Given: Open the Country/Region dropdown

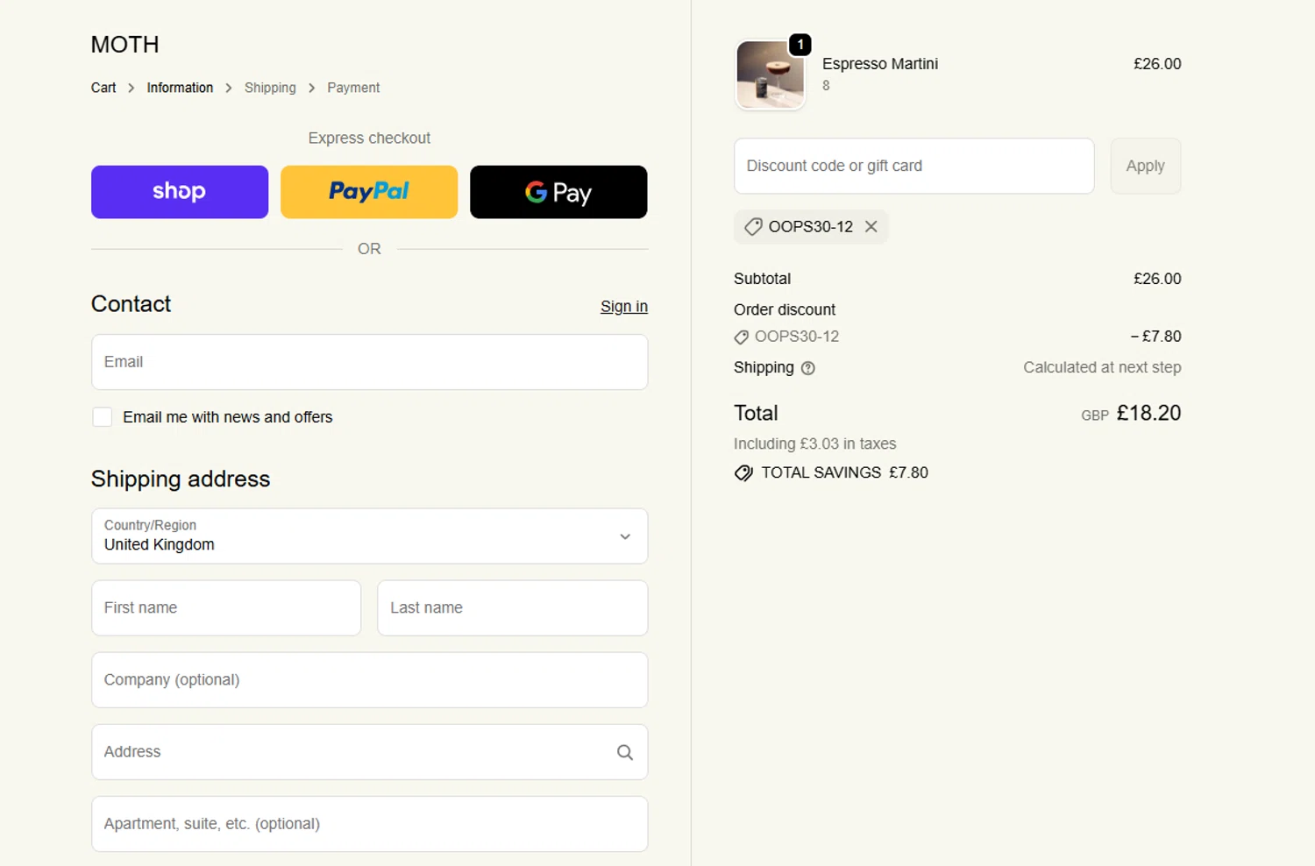Looking at the screenshot, I should pos(370,536).
